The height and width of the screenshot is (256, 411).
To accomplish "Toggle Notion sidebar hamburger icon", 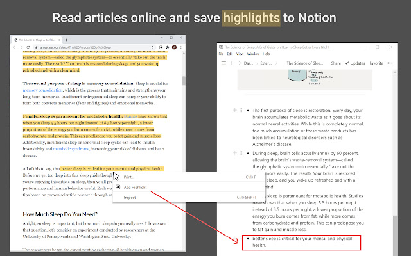I will coord(223,63).
